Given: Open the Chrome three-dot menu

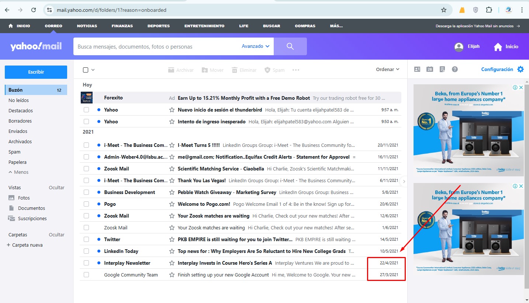Looking at the screenshot, I should (522, 10).
